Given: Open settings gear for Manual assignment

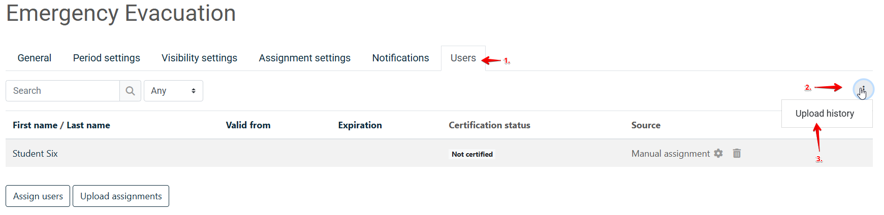Looking at the screenshot, I should [x=718, y=153].
